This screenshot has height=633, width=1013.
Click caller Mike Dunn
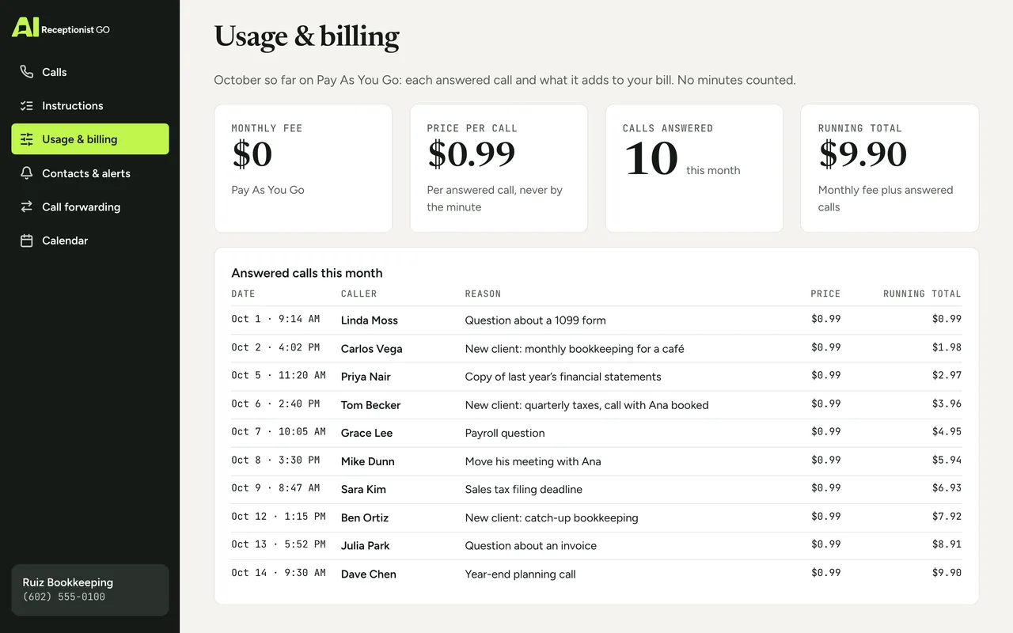368,461
